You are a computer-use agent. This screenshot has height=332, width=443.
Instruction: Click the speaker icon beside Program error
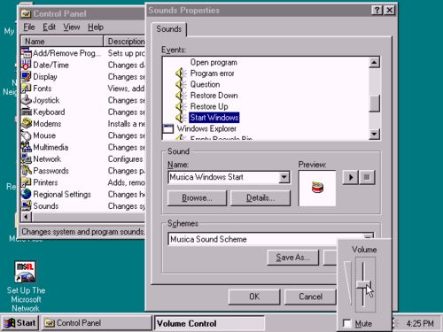181,73
